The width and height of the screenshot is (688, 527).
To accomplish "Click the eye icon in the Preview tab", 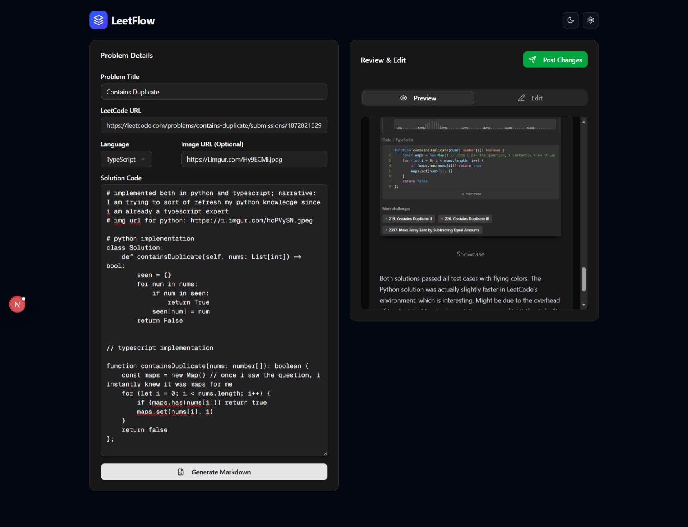I will [x=403, y=98].
